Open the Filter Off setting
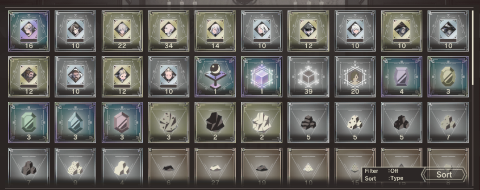480x190 pixels. [x=382, y=171]
